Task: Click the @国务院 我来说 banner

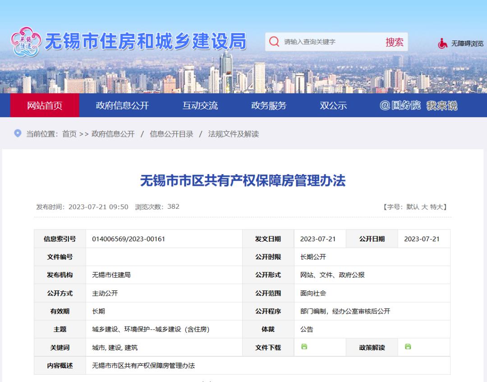Action: click(x=418, y=106)
